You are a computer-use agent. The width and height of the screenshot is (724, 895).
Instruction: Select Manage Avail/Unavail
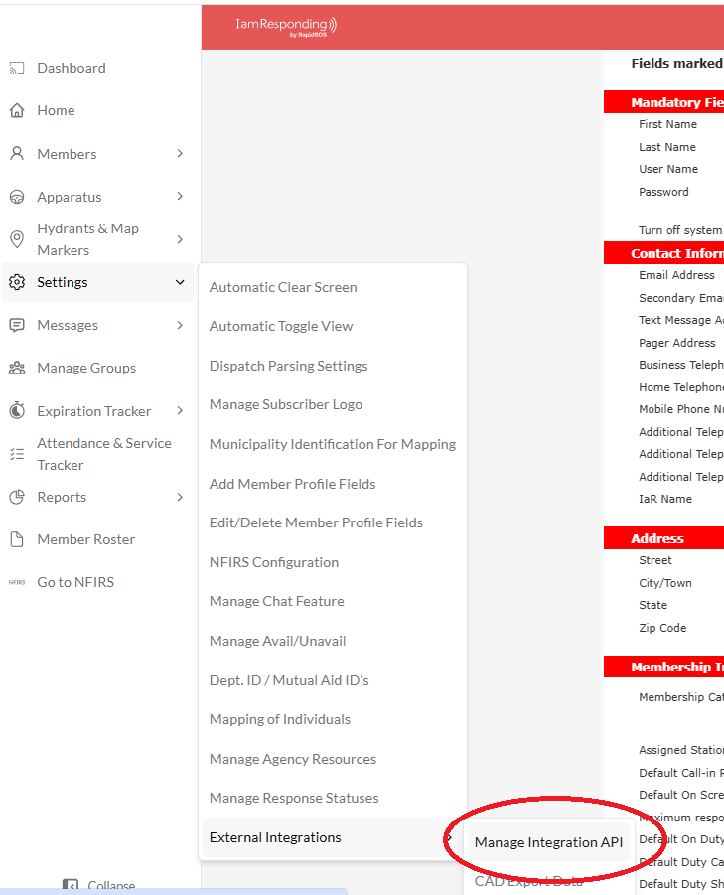coord(277,641)
